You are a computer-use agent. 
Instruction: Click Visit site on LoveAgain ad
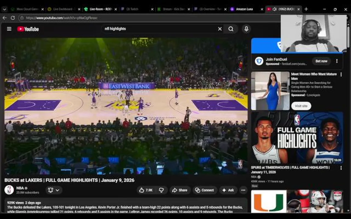[301, 106]
